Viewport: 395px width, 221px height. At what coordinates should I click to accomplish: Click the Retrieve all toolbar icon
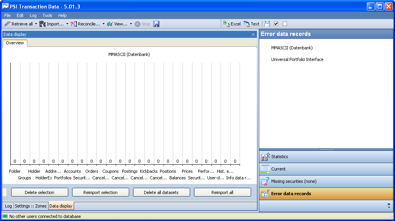[7, 24]
